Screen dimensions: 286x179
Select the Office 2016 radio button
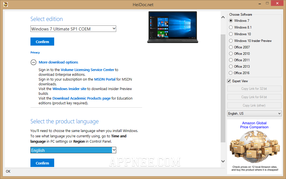231,73
